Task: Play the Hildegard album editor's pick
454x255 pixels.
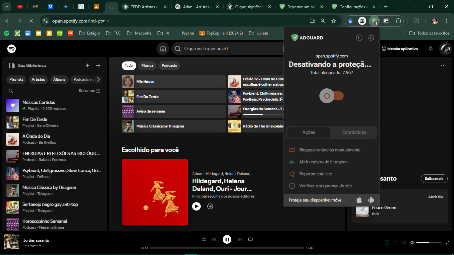Action: coord(196,207)
